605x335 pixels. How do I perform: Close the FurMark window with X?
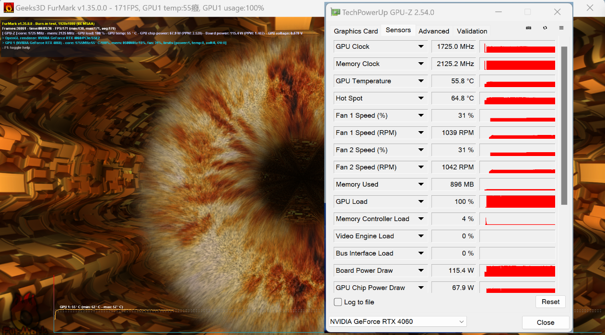coord(591,8)
